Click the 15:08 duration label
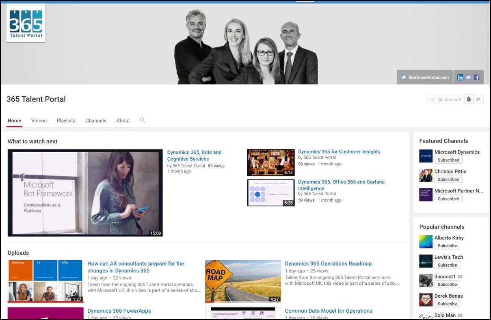Screen dimensions: 491x320 156,233
